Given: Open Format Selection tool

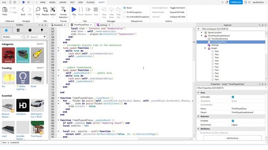Looking at the screenshot, I should [x=63, y=10].
